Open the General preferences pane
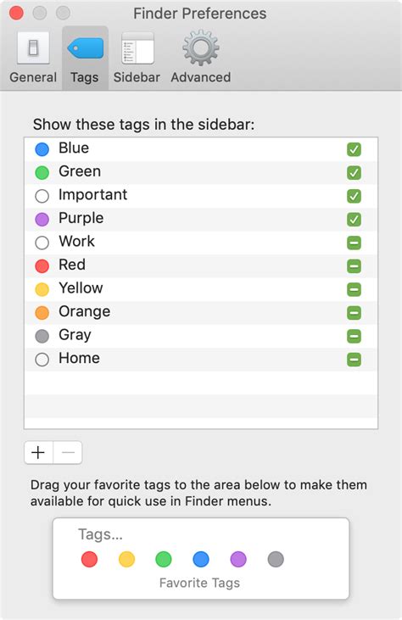402x620 pixels. (33, 58)
